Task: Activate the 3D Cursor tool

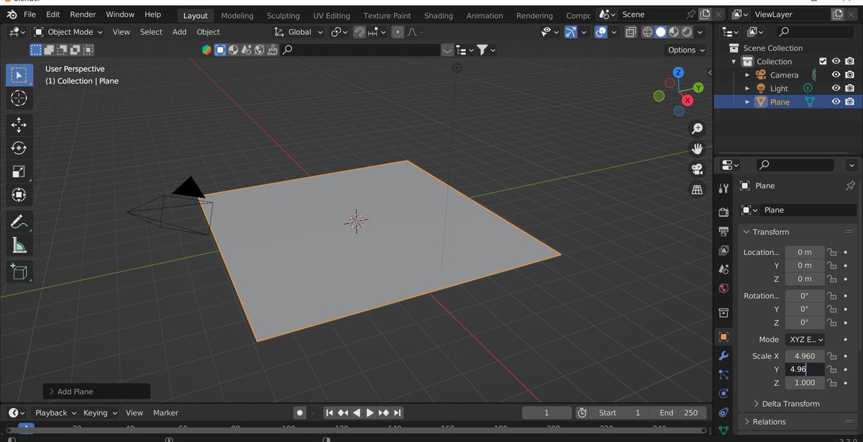Action: (19, 99)
